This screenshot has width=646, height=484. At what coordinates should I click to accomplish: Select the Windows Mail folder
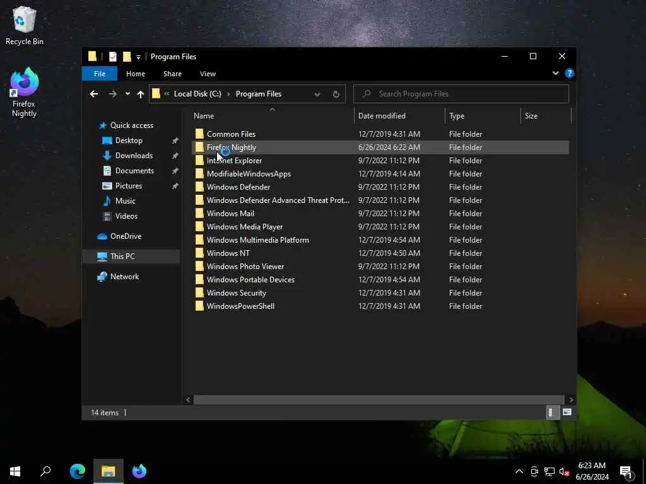(230, 213)
